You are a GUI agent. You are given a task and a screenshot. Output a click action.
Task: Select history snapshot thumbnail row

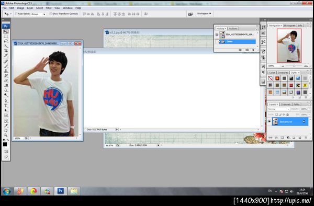pos(235,35)
